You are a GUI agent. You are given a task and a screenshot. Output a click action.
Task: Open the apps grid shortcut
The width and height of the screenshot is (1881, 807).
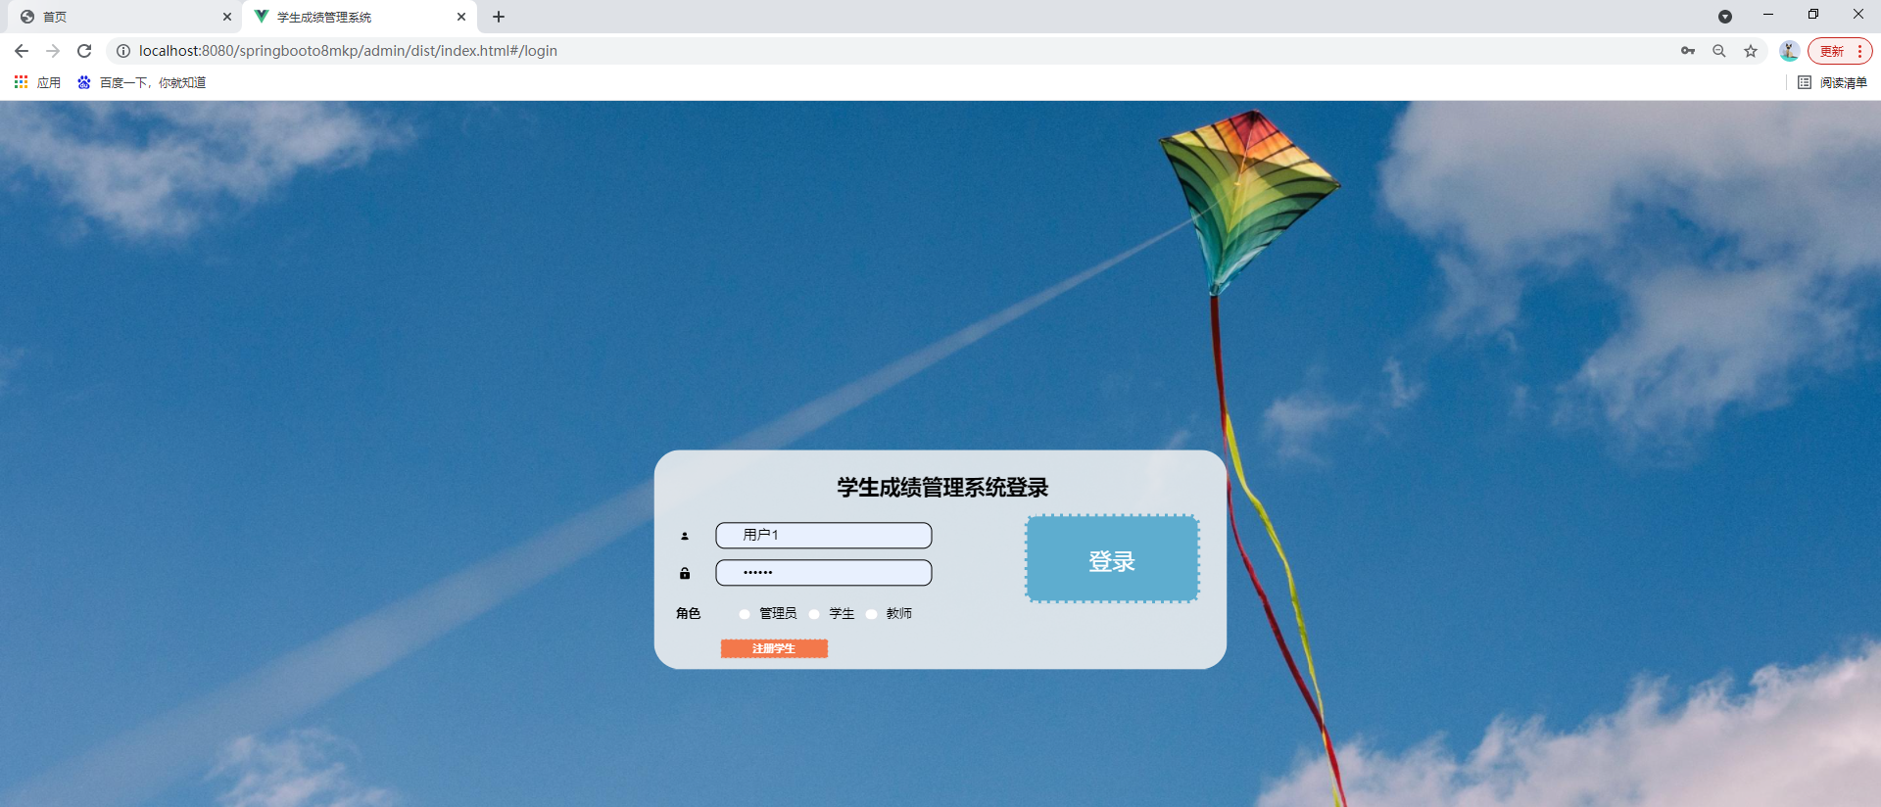coord(21,82)
